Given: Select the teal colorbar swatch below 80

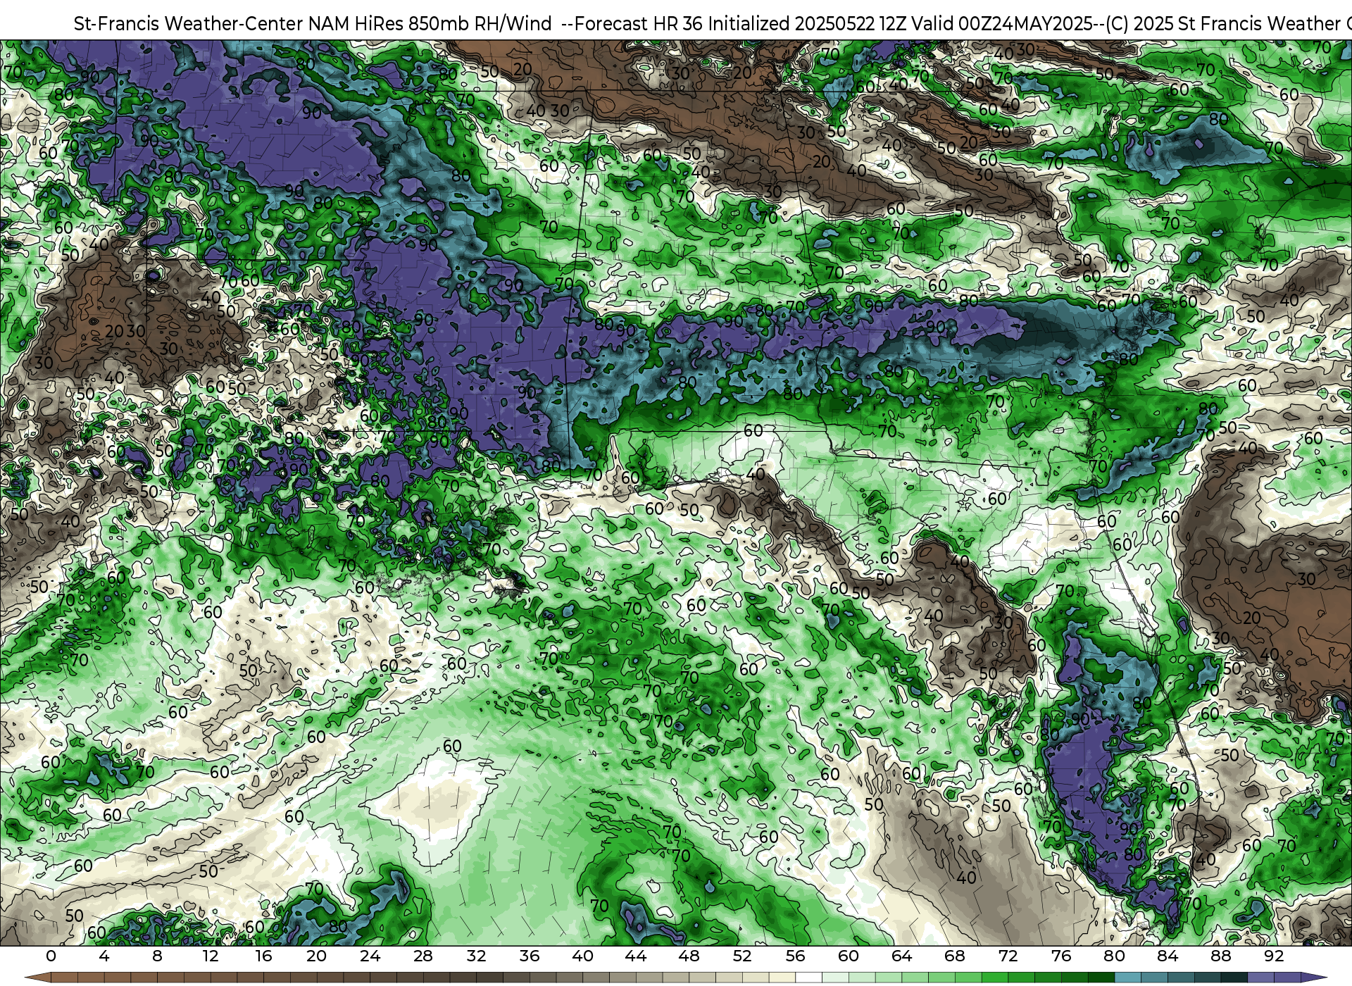Looking at the screenshot, I should tap(1128, 978).
